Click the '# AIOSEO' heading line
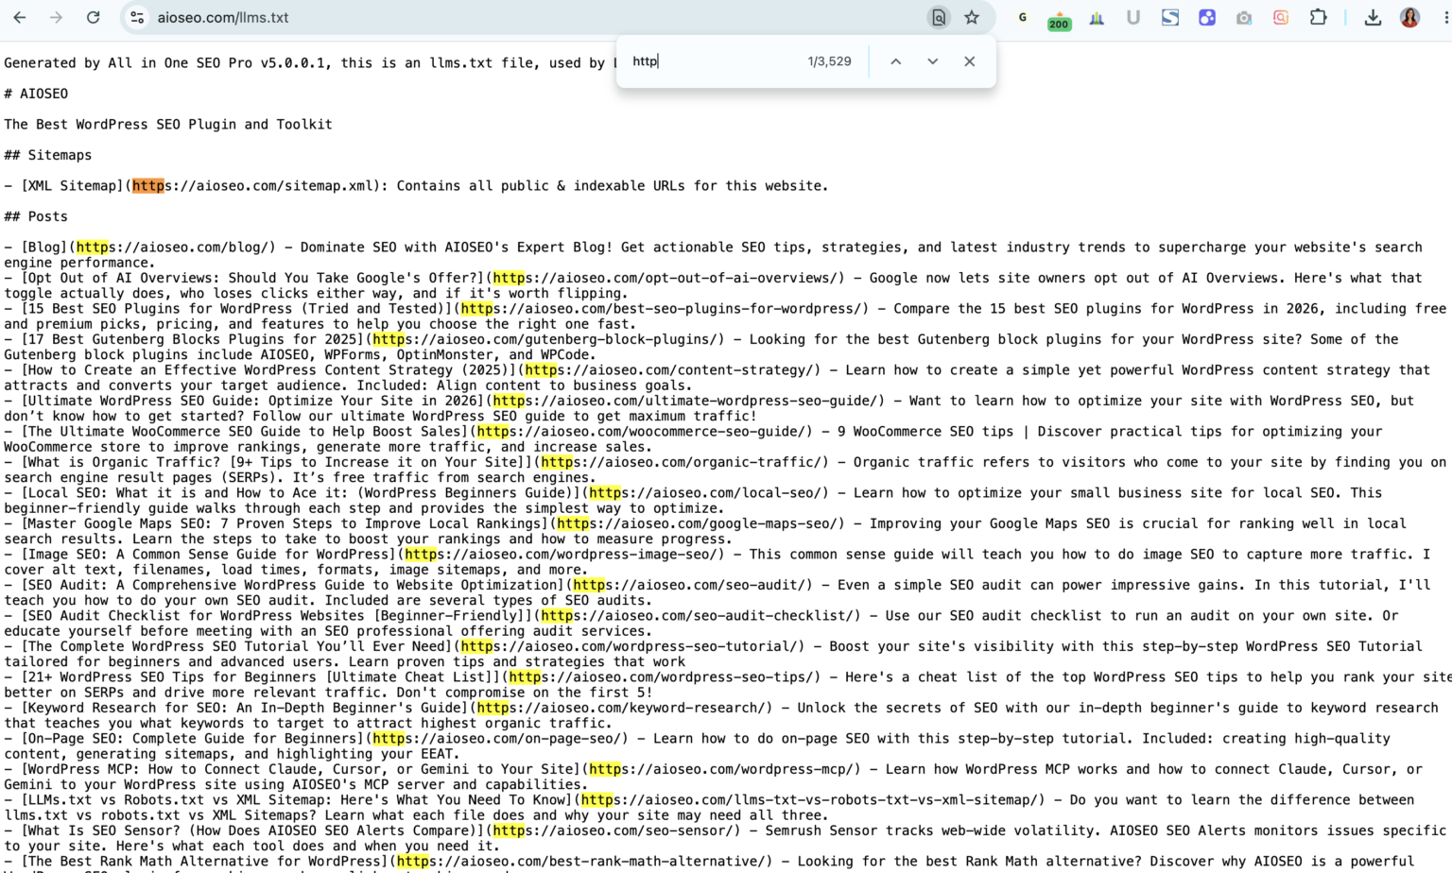The width and height of the screenshot is (1452, 873). click(36, 94)
